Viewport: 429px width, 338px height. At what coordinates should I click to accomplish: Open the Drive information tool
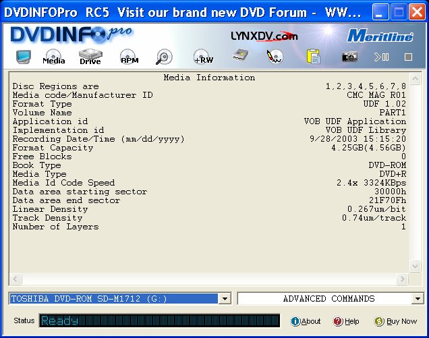(x=90, y=57)
